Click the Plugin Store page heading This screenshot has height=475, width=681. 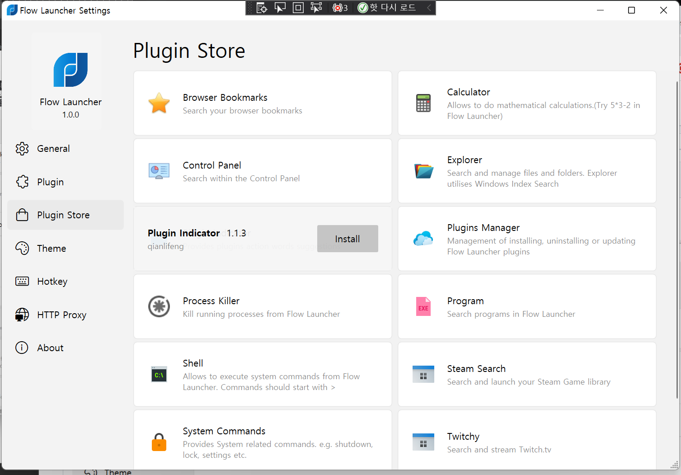click(189, 51)
